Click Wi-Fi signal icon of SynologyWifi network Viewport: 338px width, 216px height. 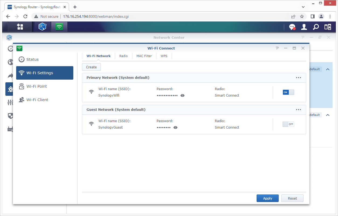92,92
